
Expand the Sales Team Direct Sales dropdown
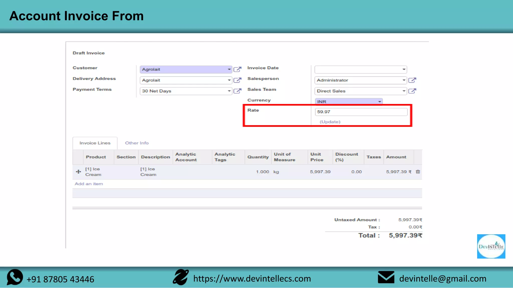(x=404, y=91)
